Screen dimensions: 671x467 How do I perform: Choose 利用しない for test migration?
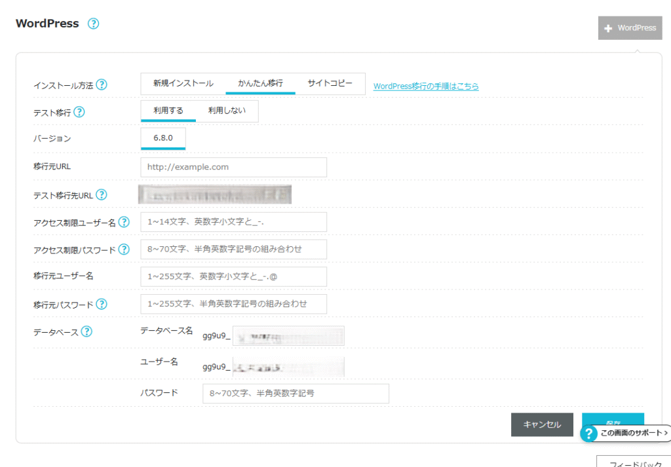click(227, 111)
